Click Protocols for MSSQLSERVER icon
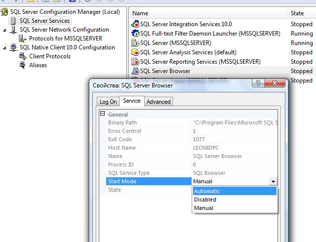 [22, 39]
